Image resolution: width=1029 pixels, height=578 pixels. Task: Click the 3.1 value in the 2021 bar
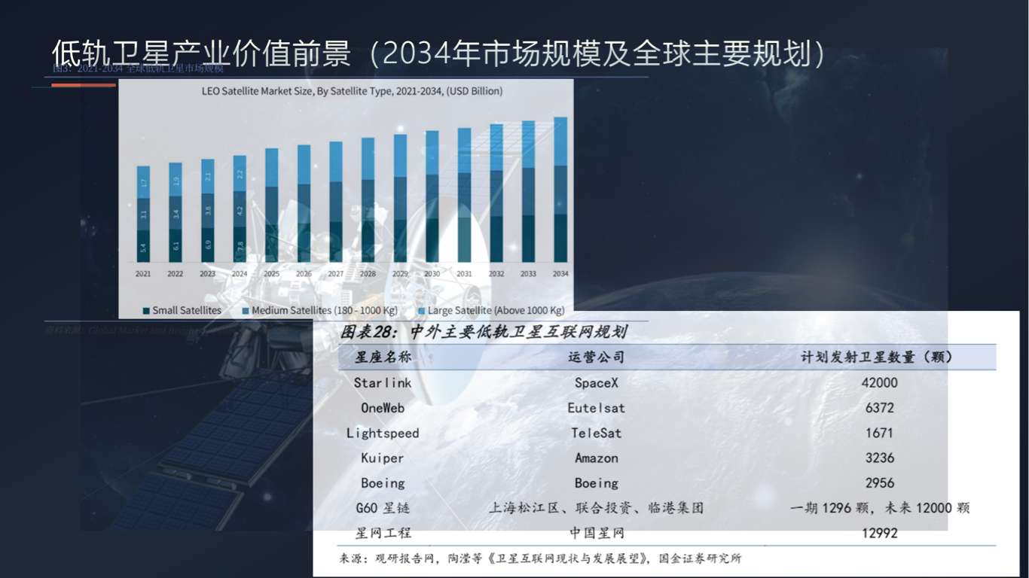(143, 214)
